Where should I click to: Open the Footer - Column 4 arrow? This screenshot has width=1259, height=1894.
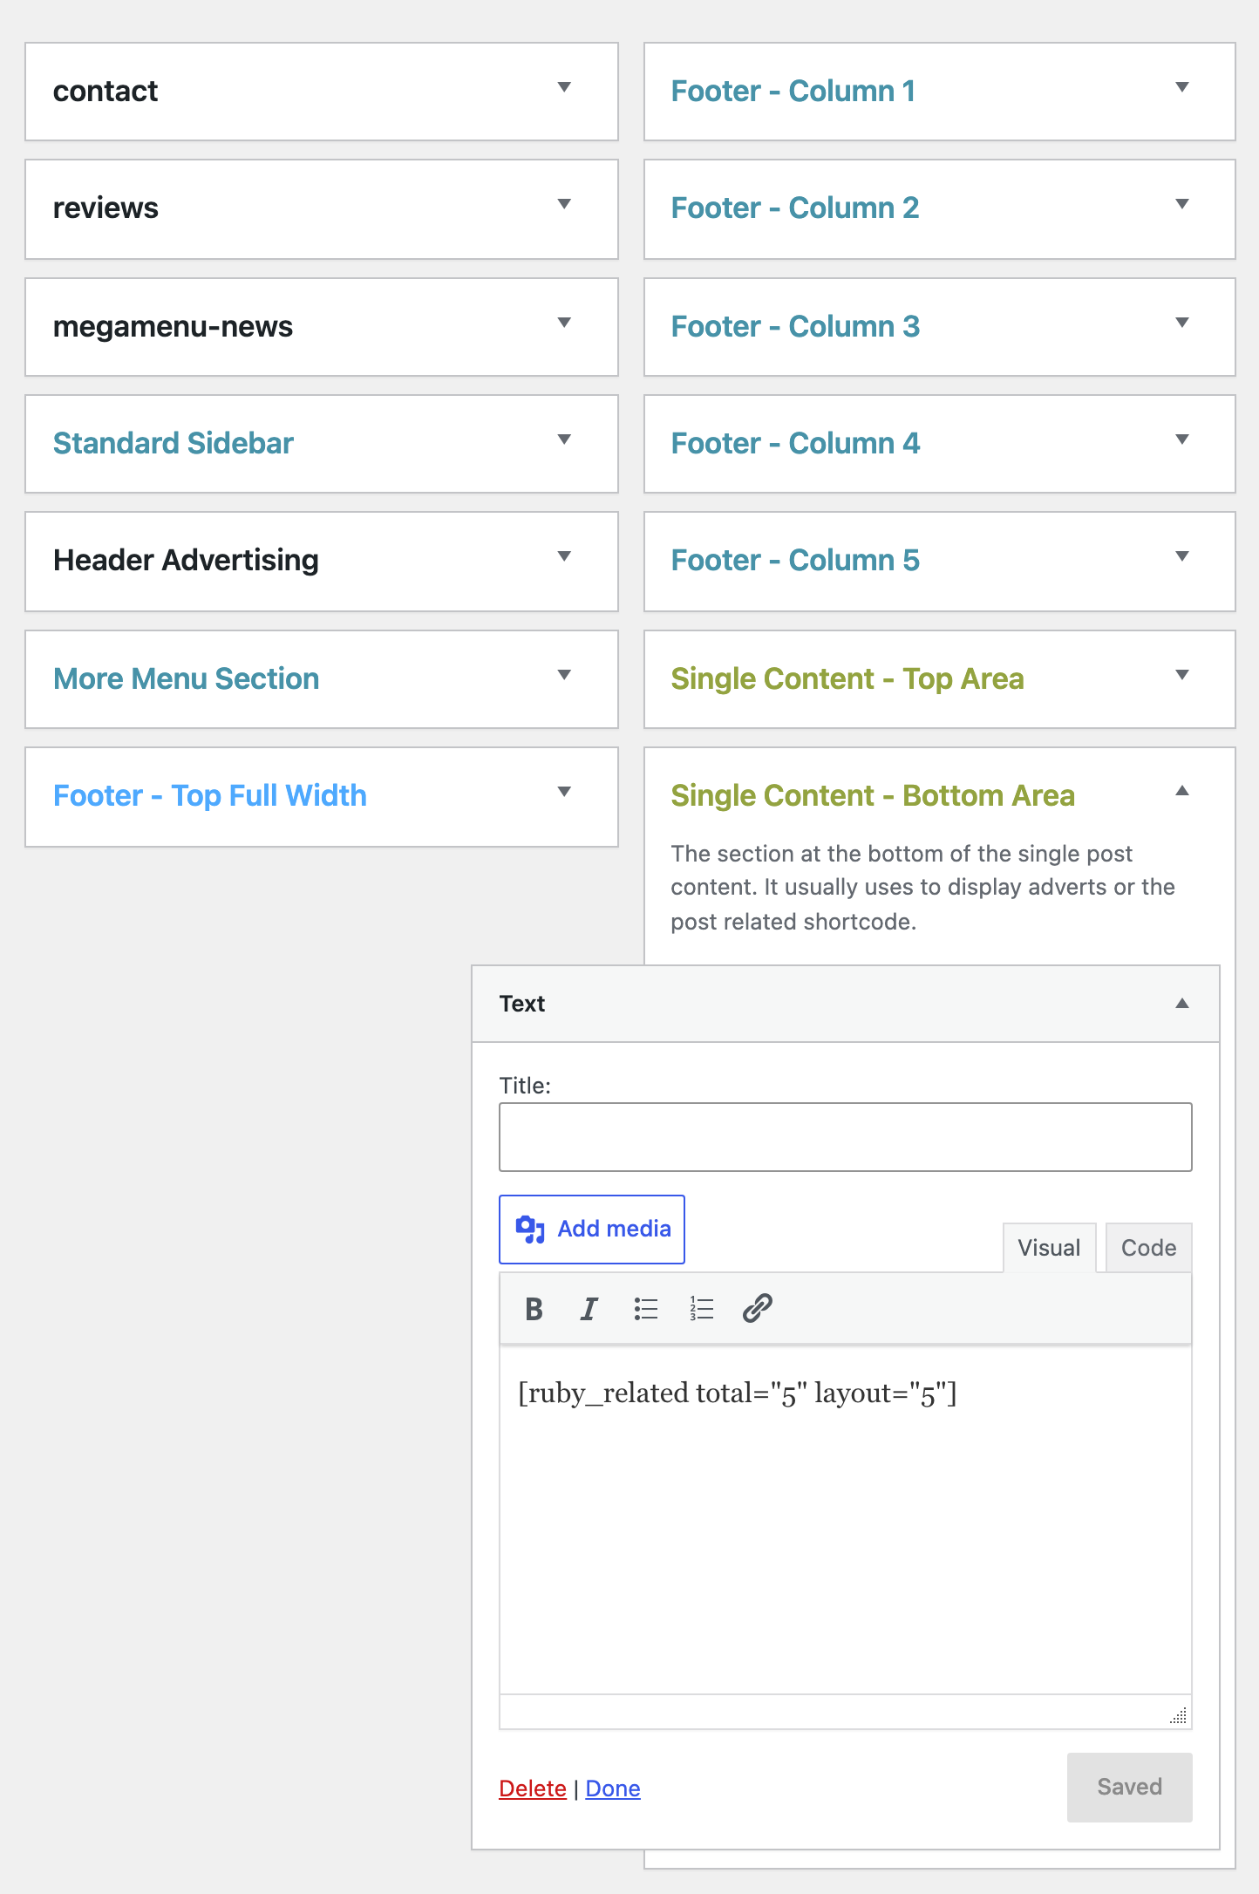pyautogui.click(x=1182, y=440)
